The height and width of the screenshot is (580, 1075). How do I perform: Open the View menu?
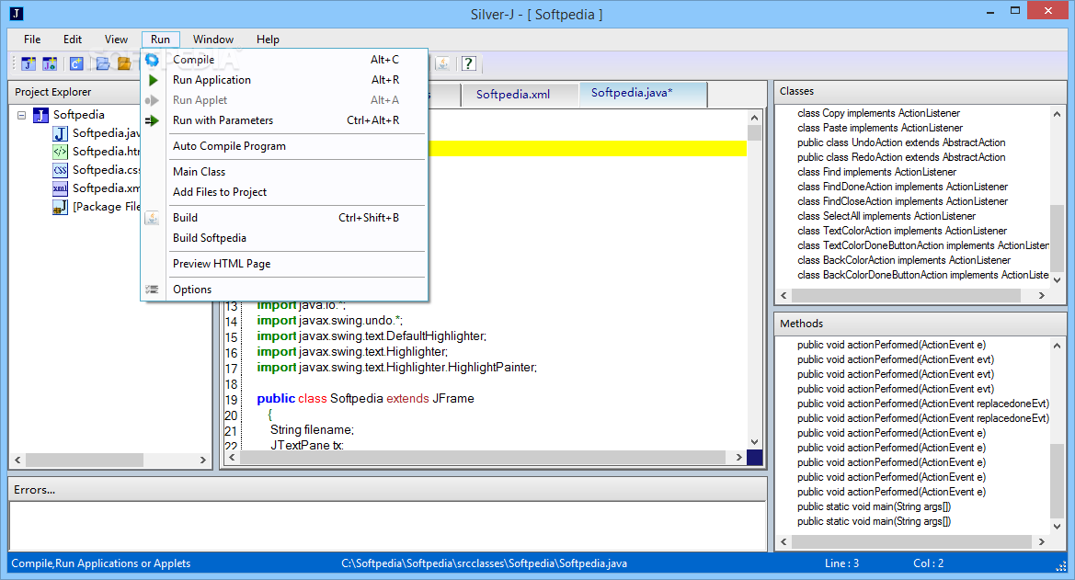116,40
